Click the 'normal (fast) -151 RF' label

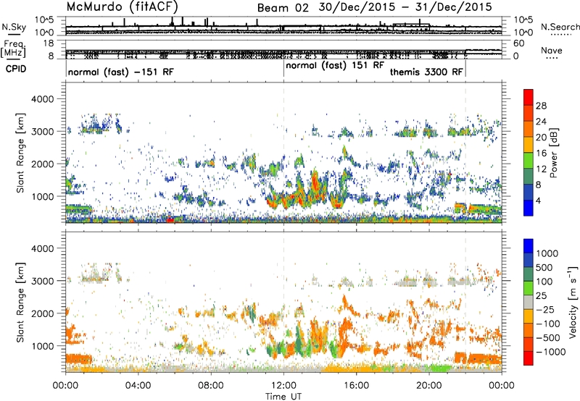point(120,72)
